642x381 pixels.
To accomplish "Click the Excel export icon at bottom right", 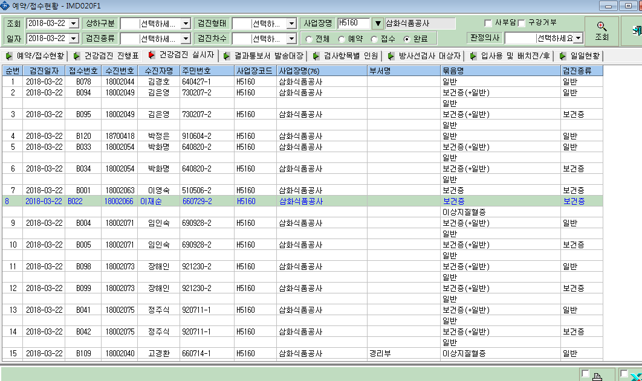I will [x=636, y=377].
